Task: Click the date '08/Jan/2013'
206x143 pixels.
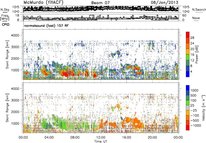Action: [x=165, y=2]
